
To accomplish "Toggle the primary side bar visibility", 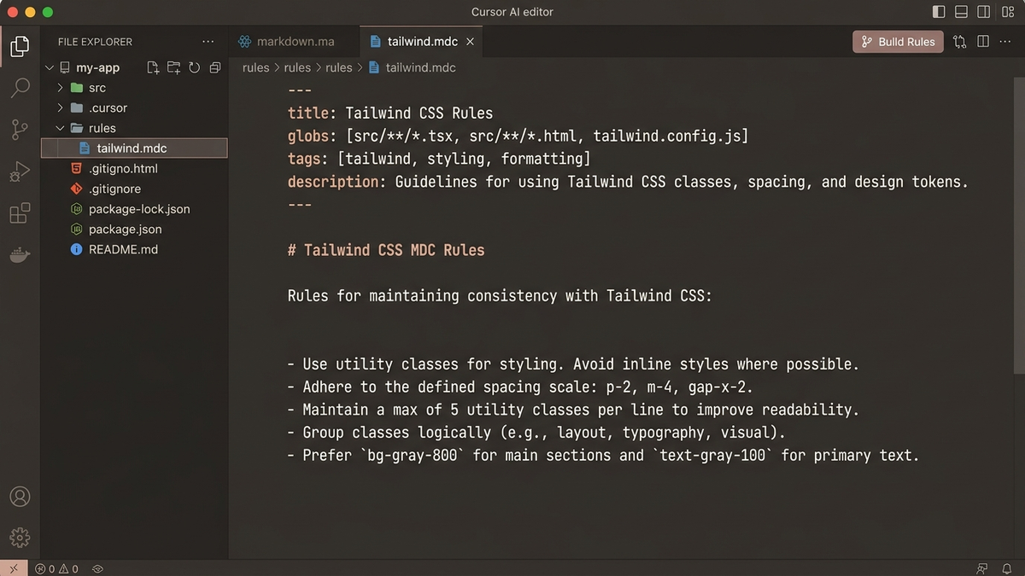I will 939,12.
